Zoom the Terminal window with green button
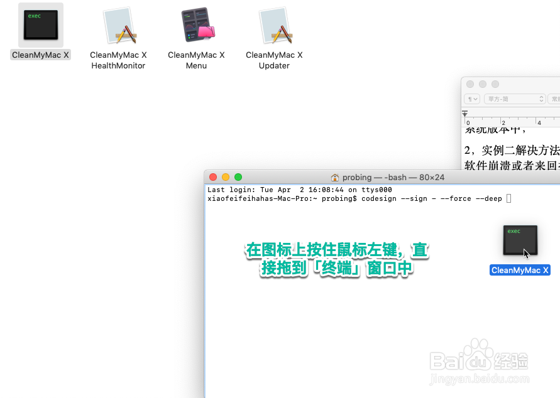This screenshot has width=560, height=398. click(238, 177)
